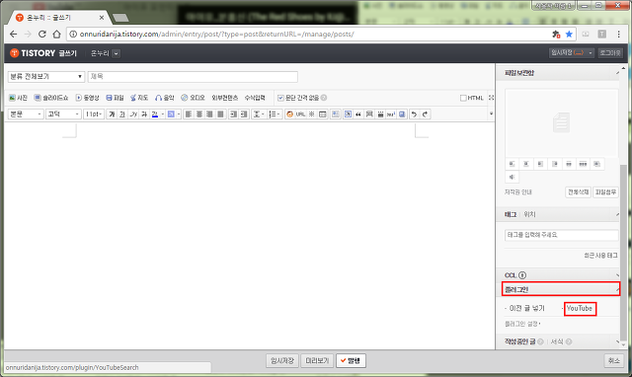Insert a 동영상 video
This screenshot has height=377, width=632.
click(88, 98)
